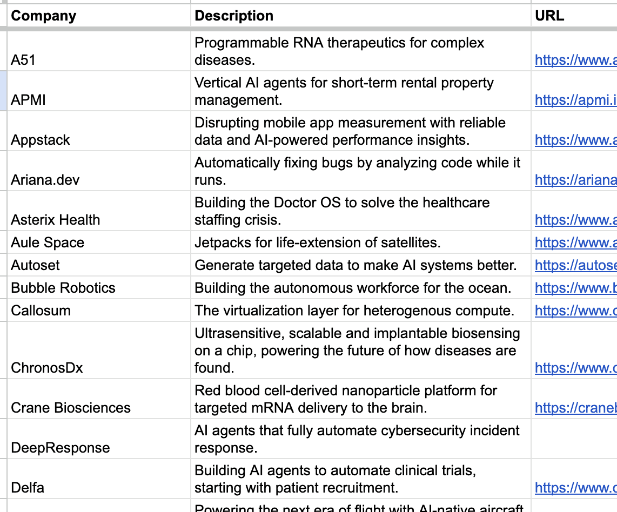This screenshot has width=617, height=512.
Task: Click the A51 company cell
Action: click(x=99, y=51)
